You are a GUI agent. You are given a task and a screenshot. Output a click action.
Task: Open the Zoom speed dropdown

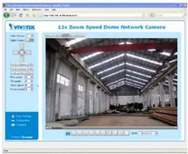pyautogui.click(x=29, y=85)
